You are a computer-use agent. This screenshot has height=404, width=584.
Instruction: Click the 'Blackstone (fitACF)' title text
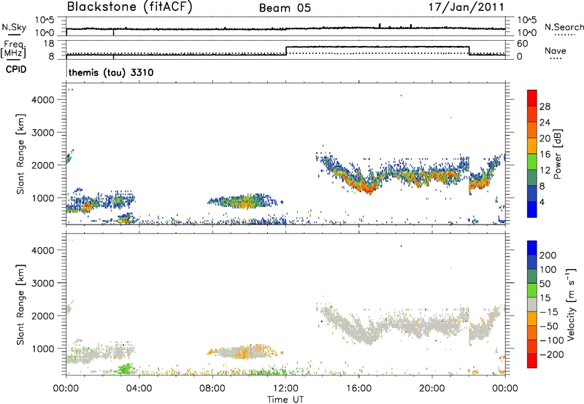pyautogui.click(x=129, y=7)
